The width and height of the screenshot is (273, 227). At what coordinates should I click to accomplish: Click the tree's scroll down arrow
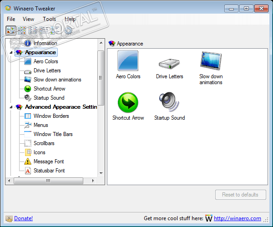coord(101,173)
